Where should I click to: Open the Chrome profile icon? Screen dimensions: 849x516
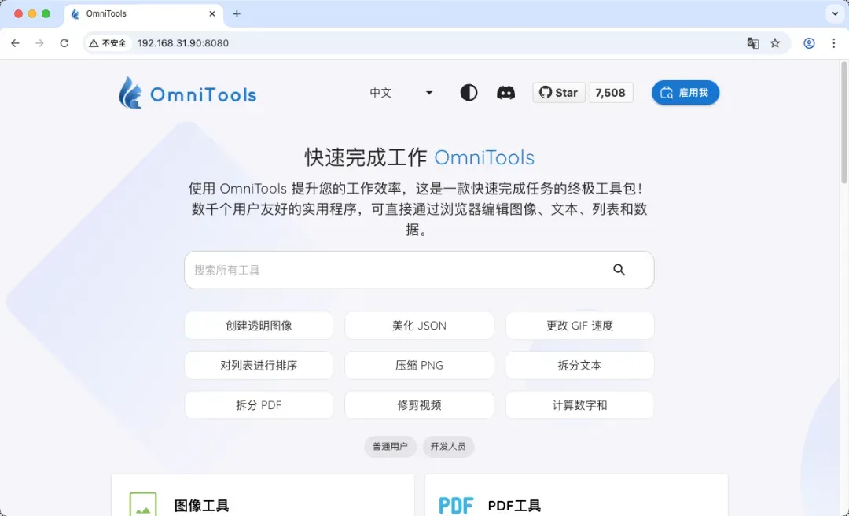click(809, 42)
